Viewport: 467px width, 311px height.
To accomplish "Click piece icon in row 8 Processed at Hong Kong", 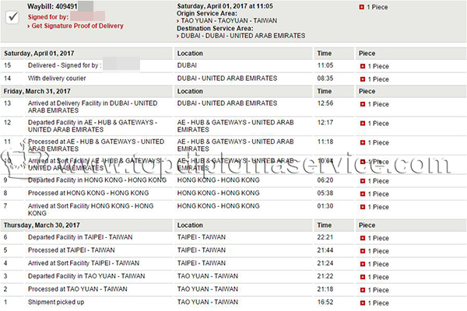I will (x=363, y=194).
